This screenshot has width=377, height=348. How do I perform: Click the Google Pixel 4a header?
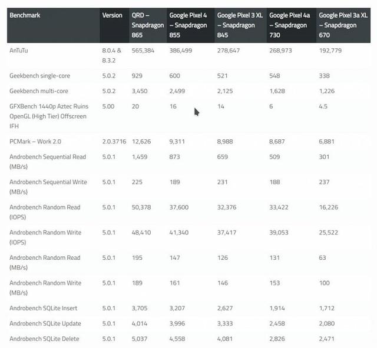click(x=289, y=25)
